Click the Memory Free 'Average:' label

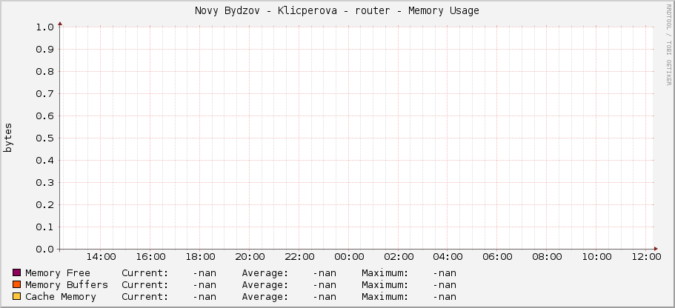click(265, 272)
